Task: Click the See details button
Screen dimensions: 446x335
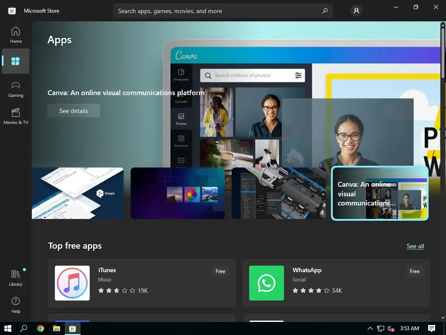Action: click(x=74, y=111)
